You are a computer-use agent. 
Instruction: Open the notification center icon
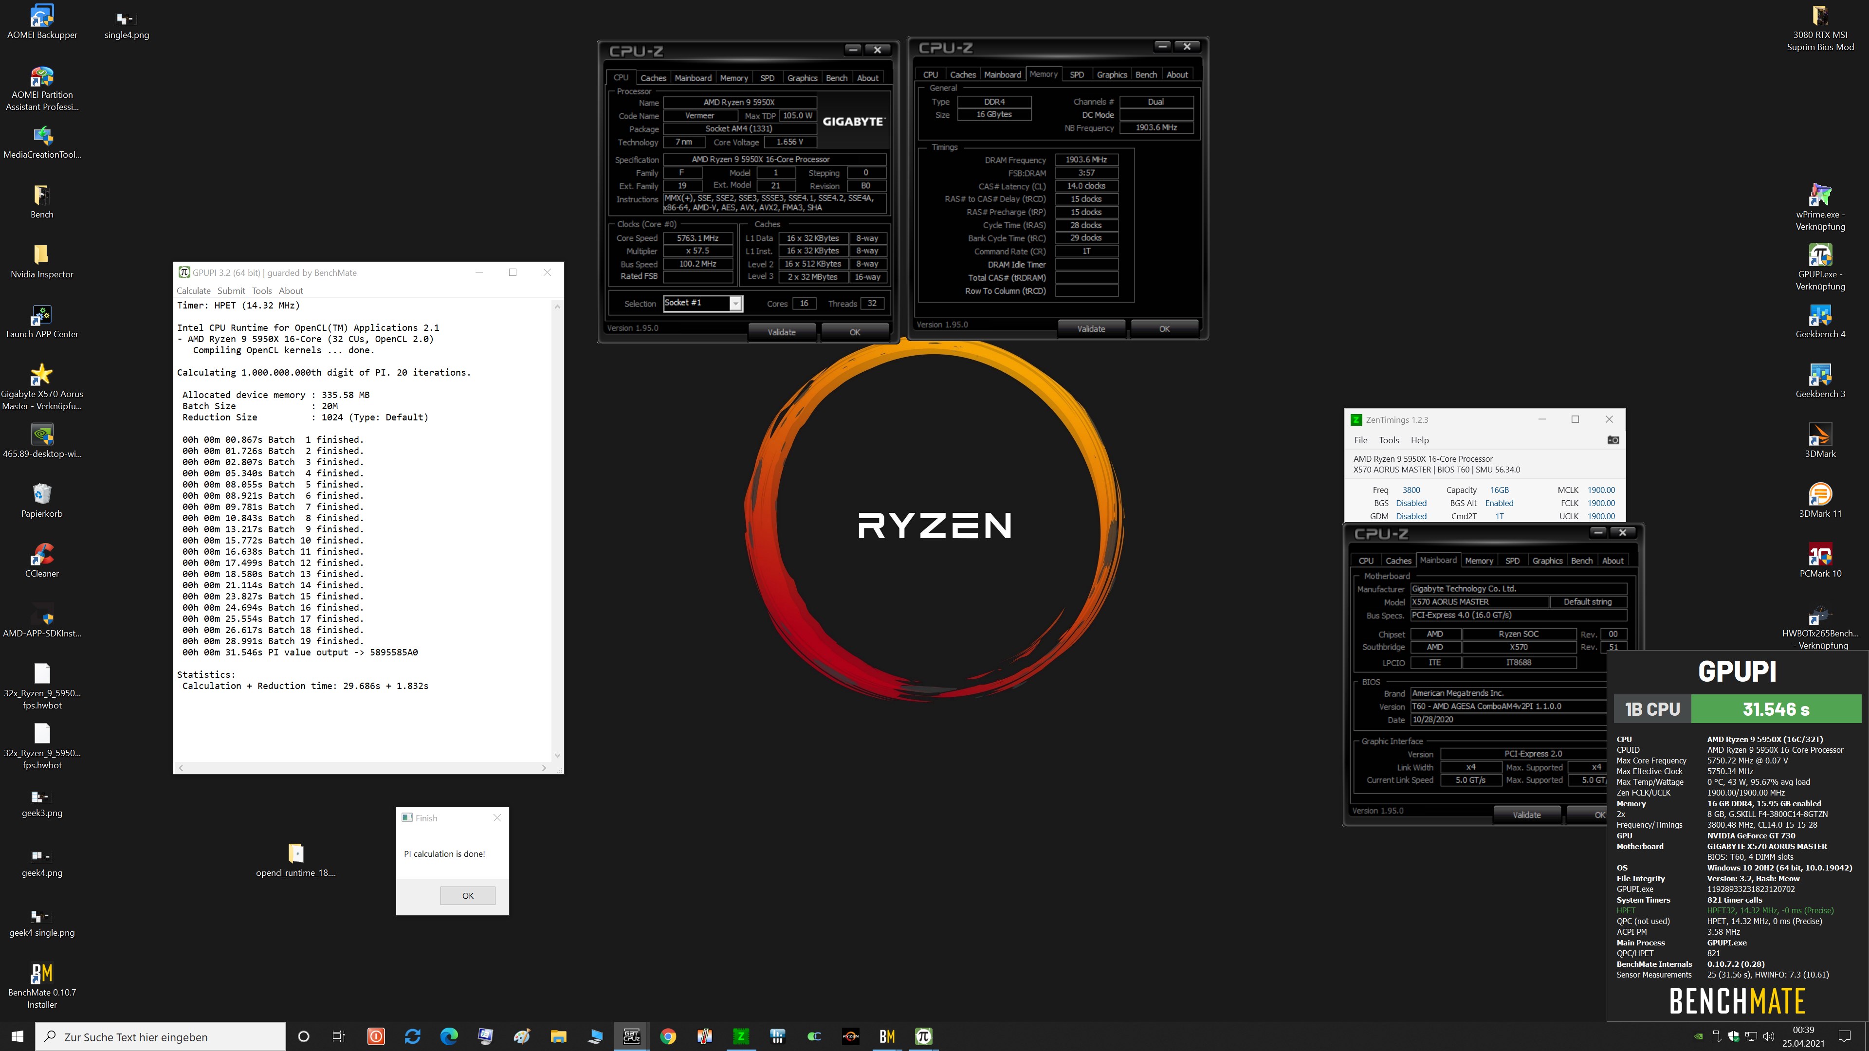tap(1844, 1036)
